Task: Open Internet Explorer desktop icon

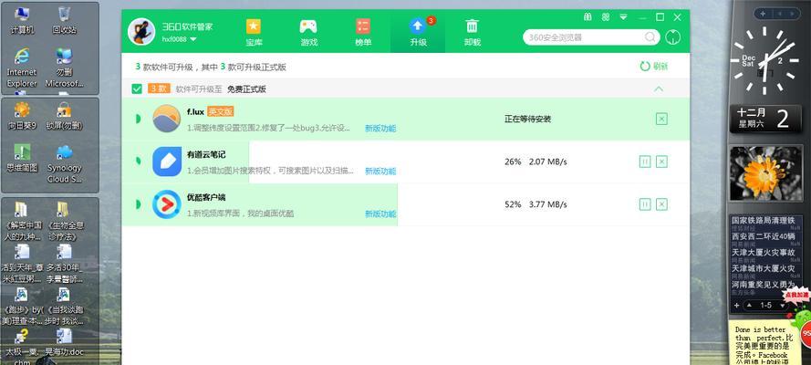Action: point(22,68)
